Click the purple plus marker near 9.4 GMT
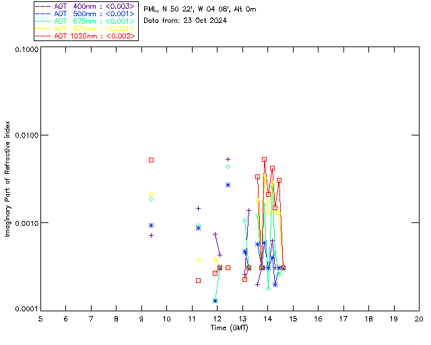Image resolution: width=431 pixels, height=345 pixels. coord(151,235)
